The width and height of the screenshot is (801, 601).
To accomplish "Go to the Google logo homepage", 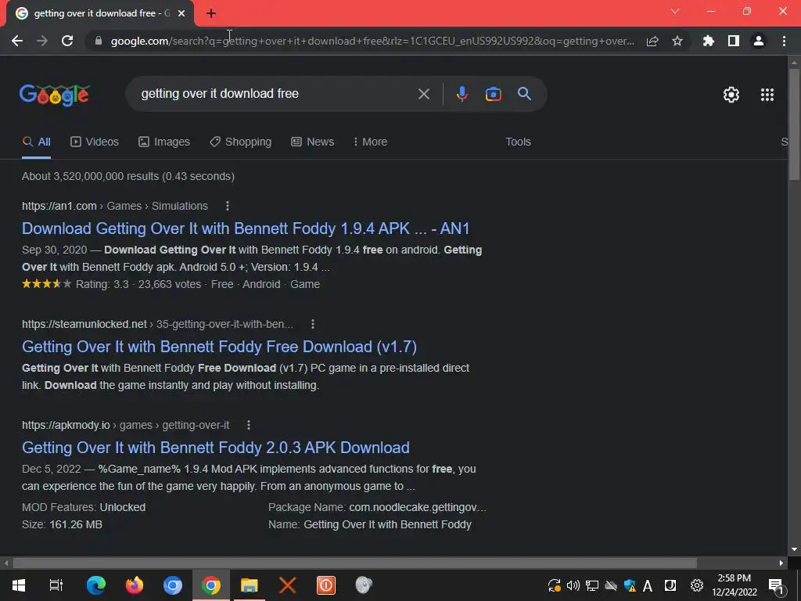I will click(55, 95).
